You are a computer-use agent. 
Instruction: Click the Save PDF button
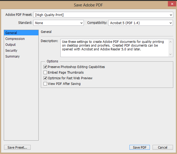[x=140, y=147]
